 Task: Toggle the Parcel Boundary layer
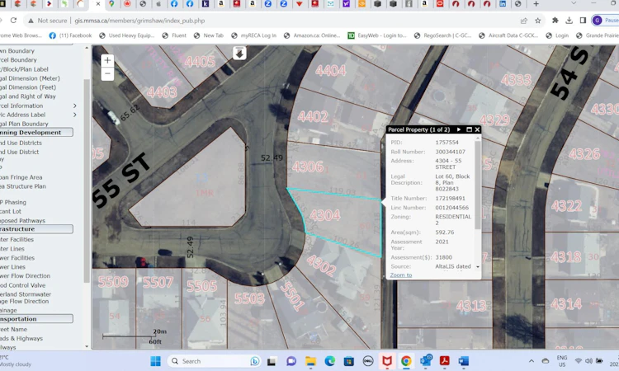click(x=18, y=60)
